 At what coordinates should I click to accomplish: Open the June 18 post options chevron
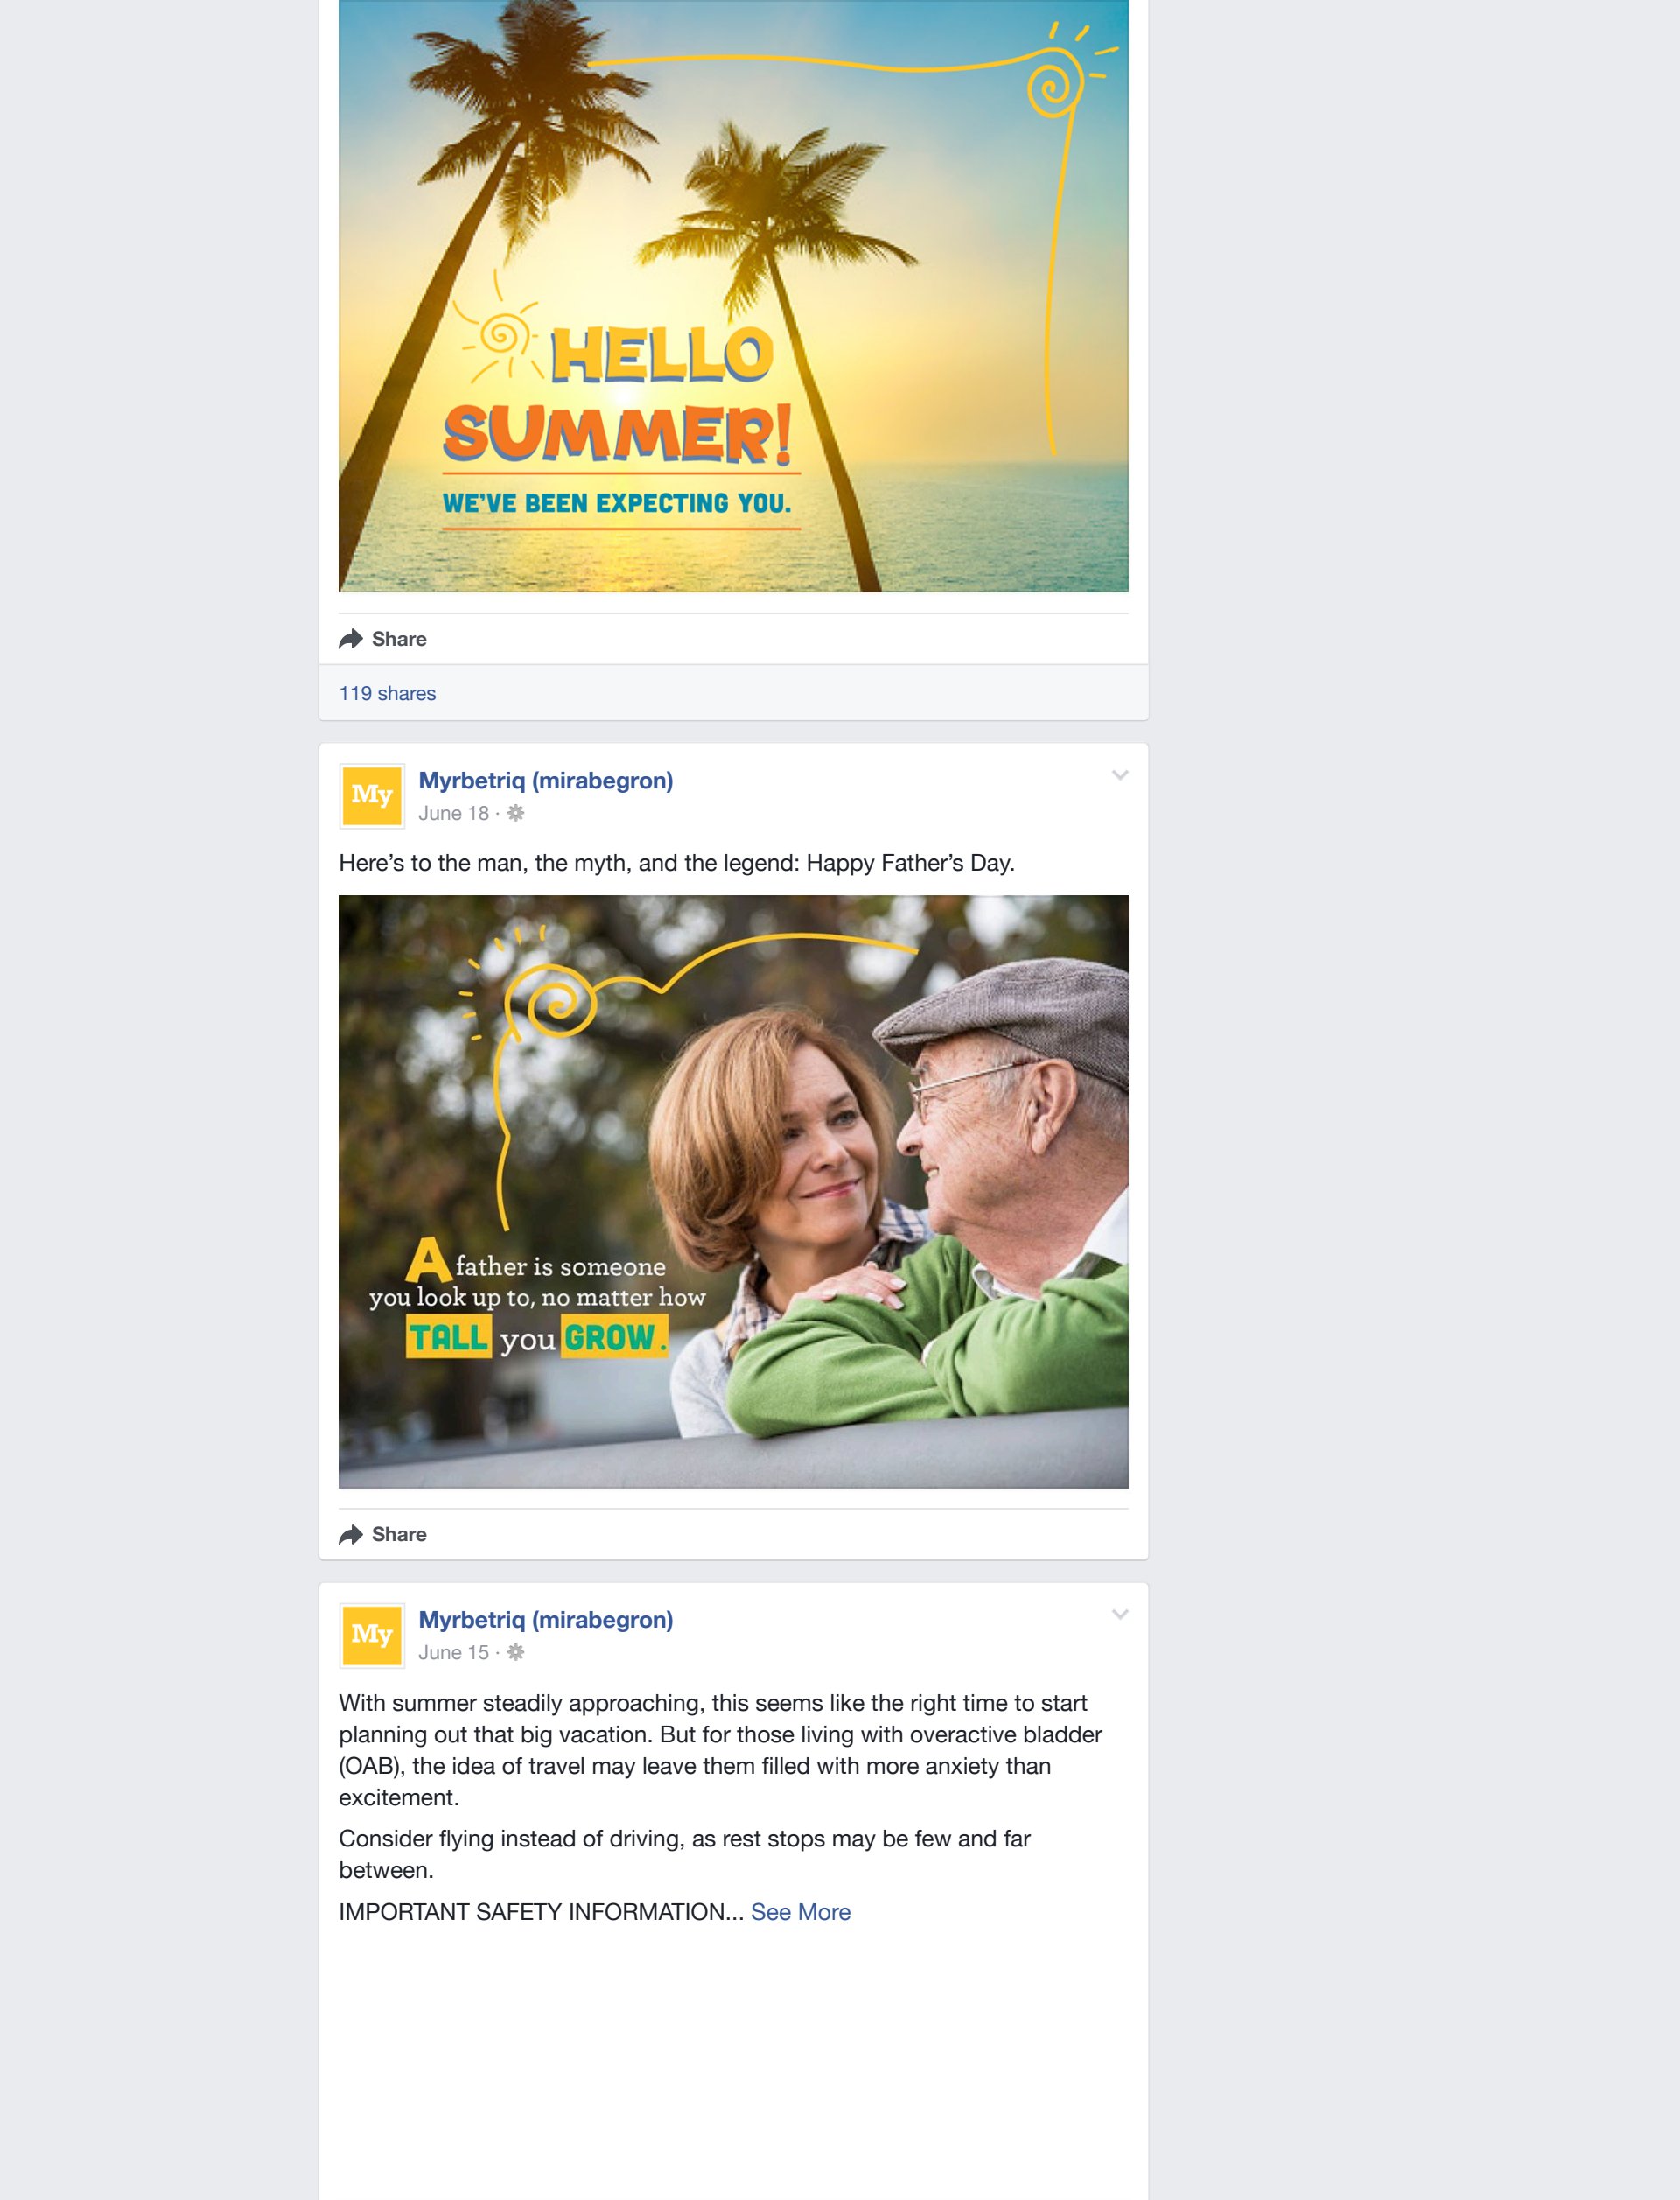tap(1120, 775)
